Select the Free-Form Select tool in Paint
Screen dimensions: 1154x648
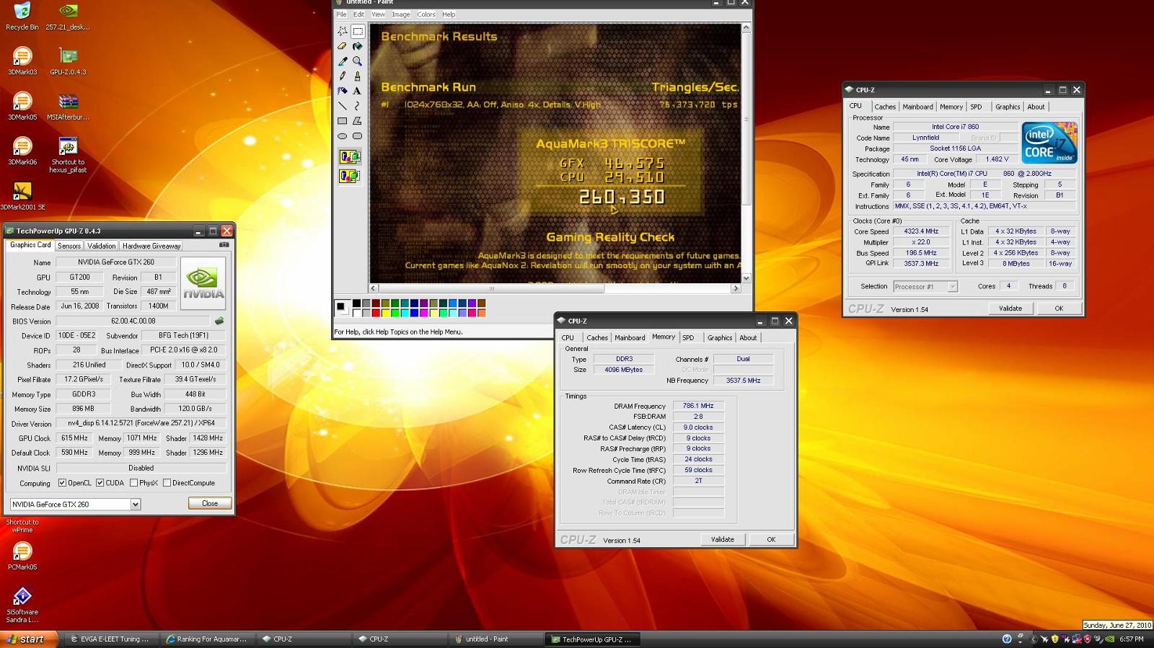coord(343,32)
